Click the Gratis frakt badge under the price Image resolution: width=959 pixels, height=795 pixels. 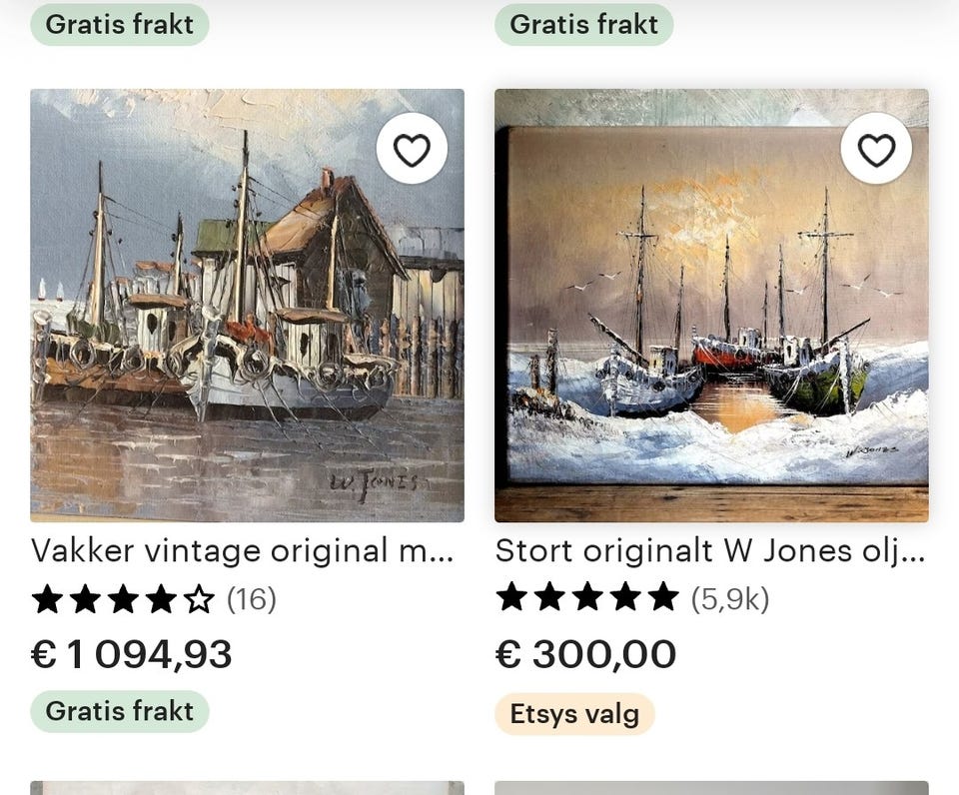[119, 711]
